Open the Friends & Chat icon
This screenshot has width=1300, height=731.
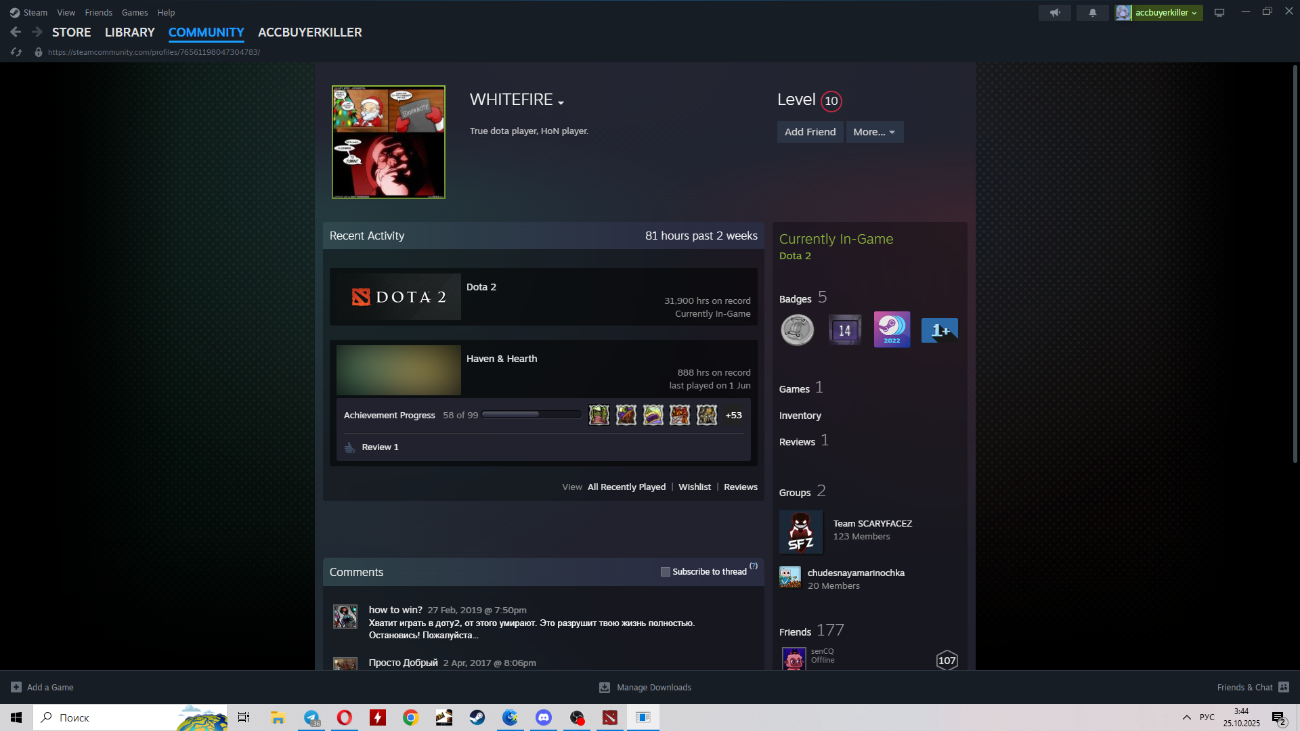pyautogui.click(x=1284, y=687)
